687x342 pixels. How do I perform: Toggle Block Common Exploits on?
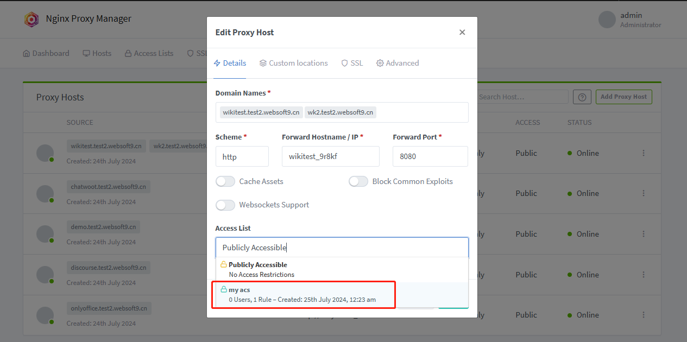point(358,181)
